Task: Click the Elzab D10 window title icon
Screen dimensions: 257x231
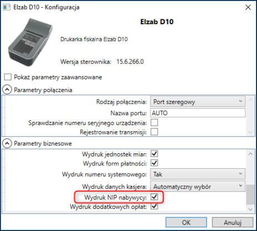Action: click(7, 7)
